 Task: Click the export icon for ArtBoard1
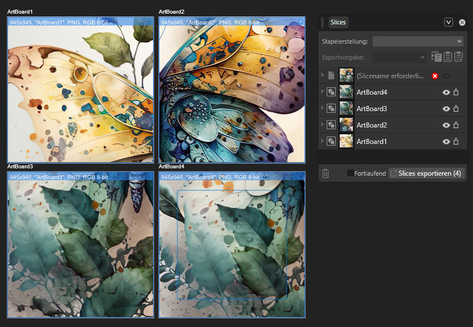[x=455, y=142]
